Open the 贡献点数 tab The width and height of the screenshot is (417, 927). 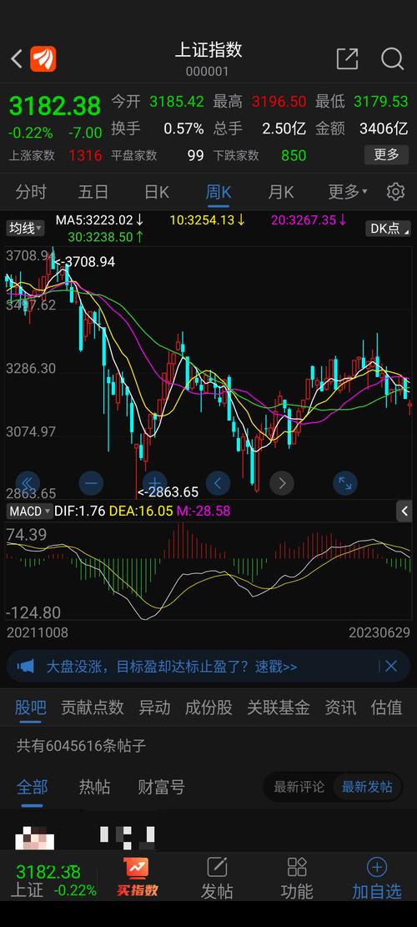pyautogui.click(x=92, y=707)
